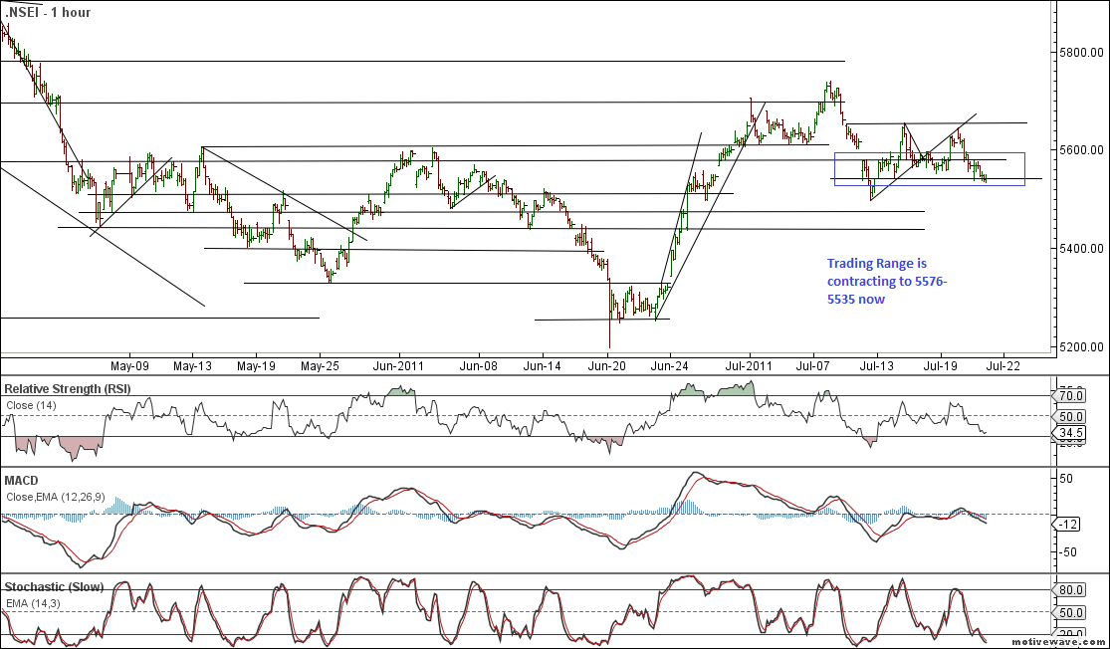Click the MACD Close,EMA (12,26,9) label
The width and height of the screenshot is (1110, 649).
click(55, 497)
